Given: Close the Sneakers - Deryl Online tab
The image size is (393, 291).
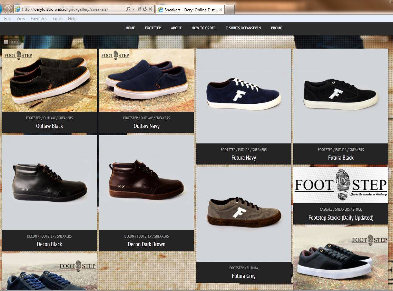Looking at the screenshot, I should point(221,10).
